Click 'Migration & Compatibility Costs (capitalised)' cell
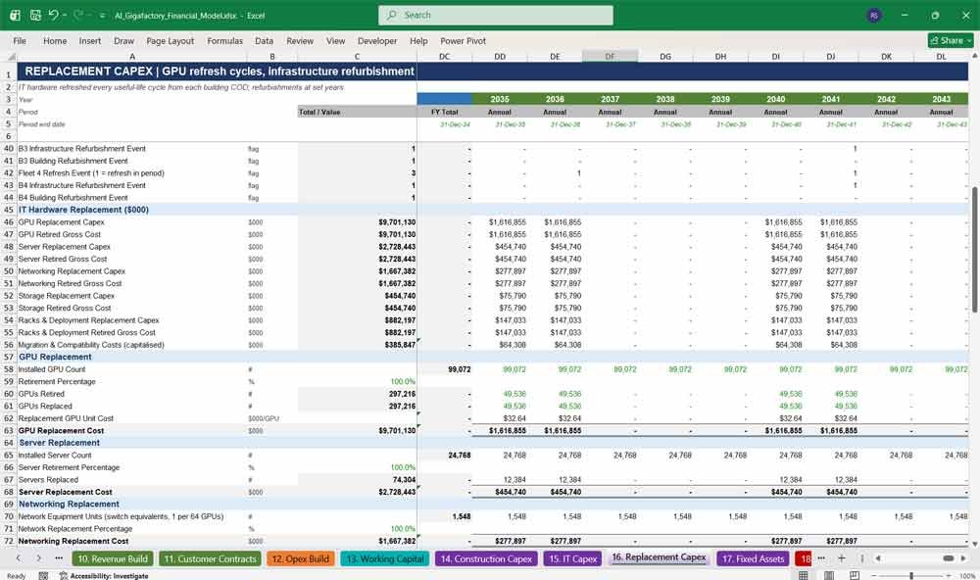980x580 pixels. coord(91,345)
